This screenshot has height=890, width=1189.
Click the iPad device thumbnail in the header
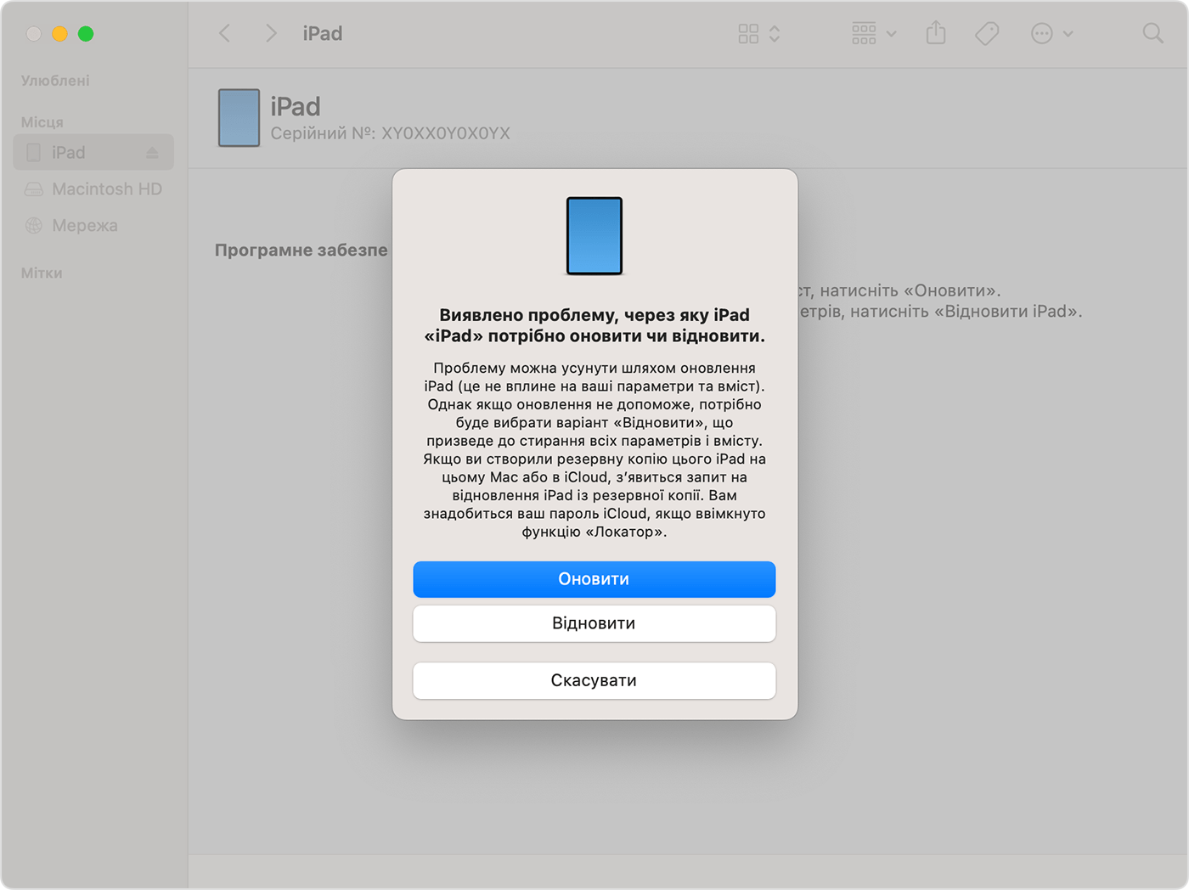pyautogui.click(x=239, y=118)
